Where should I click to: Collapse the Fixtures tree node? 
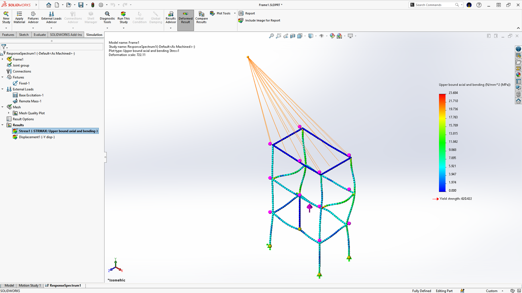(x=2, y=77)
